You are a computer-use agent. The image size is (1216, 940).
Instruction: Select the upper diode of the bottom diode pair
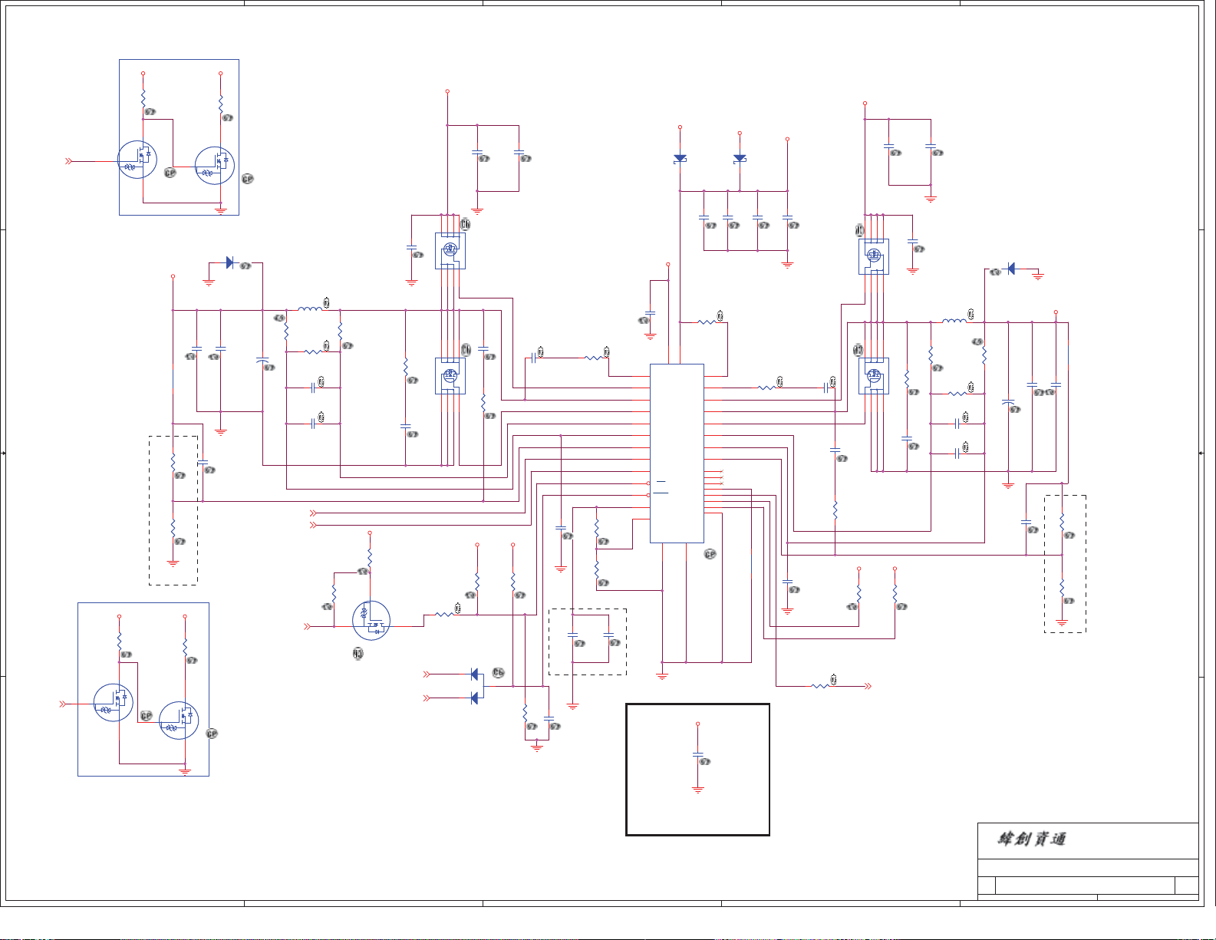coord(474,674)
